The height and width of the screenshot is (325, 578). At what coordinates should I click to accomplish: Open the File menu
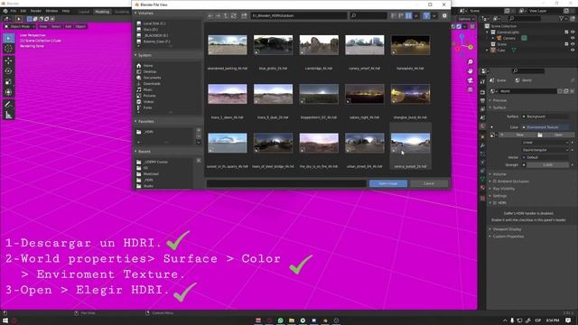[14, 11]
